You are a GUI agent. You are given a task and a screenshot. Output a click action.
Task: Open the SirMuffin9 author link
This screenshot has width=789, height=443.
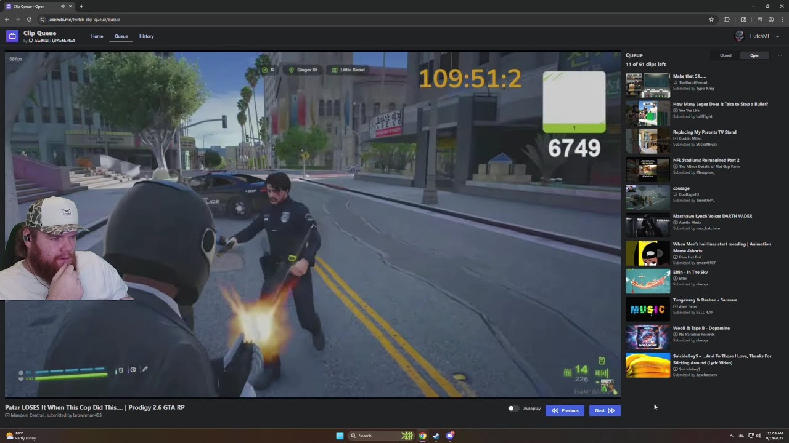coord(64,41)
